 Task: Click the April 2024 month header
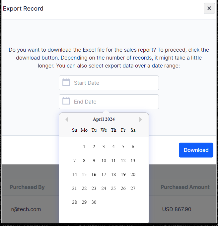(x=104, y=119)
